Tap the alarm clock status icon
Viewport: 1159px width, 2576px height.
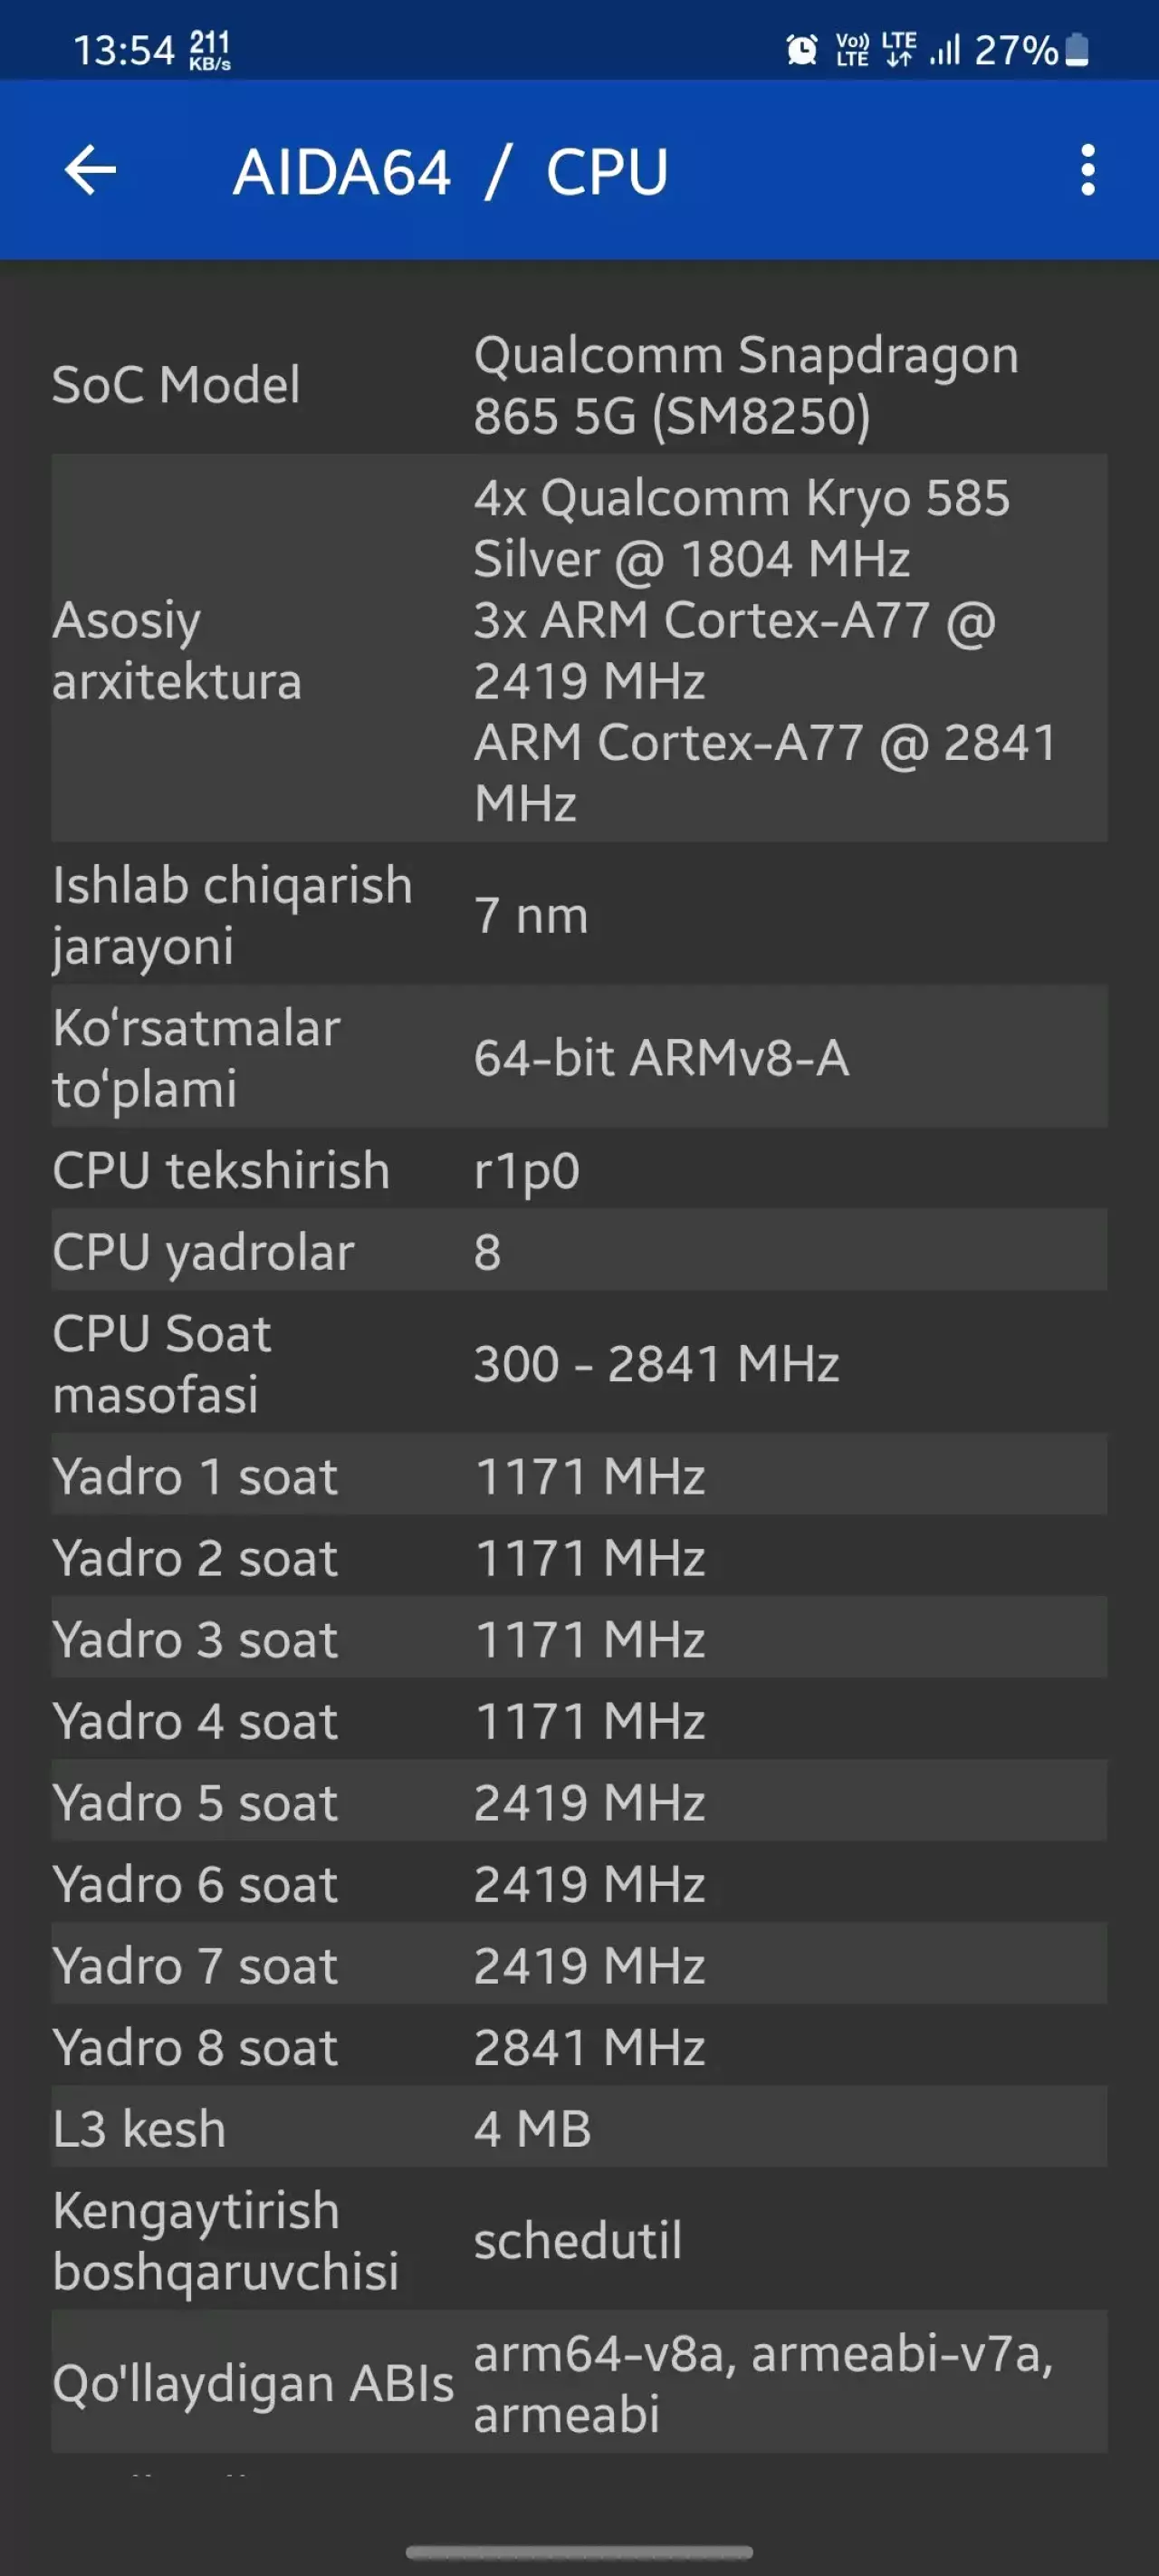coord(802,49)
